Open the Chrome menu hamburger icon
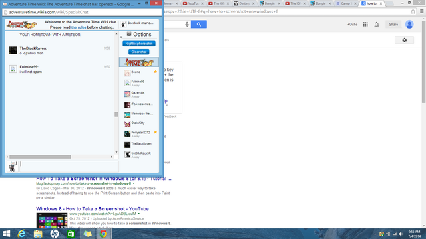This screenshot has width=426, height=239. pos(421,11)
